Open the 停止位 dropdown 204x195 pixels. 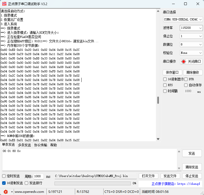(x=191, y=36)
